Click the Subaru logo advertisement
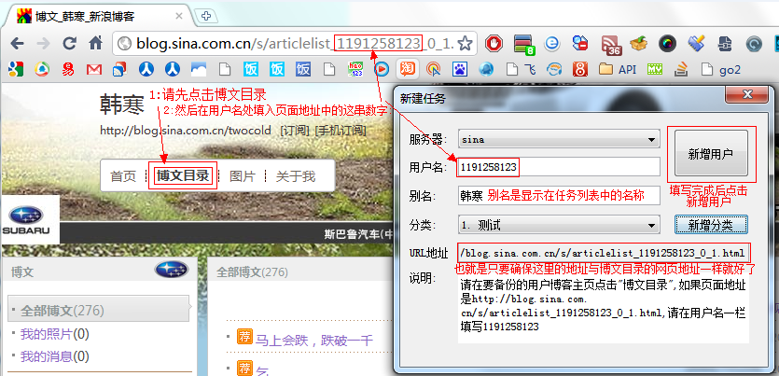 point(30,219)
